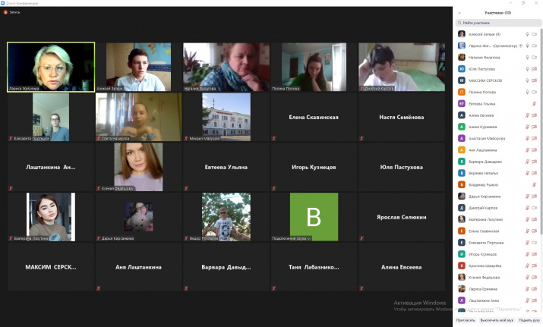Select Дарья Кирсанкина's video tile
Viewport: 543px width, 327px height.
tap(138, 217)
